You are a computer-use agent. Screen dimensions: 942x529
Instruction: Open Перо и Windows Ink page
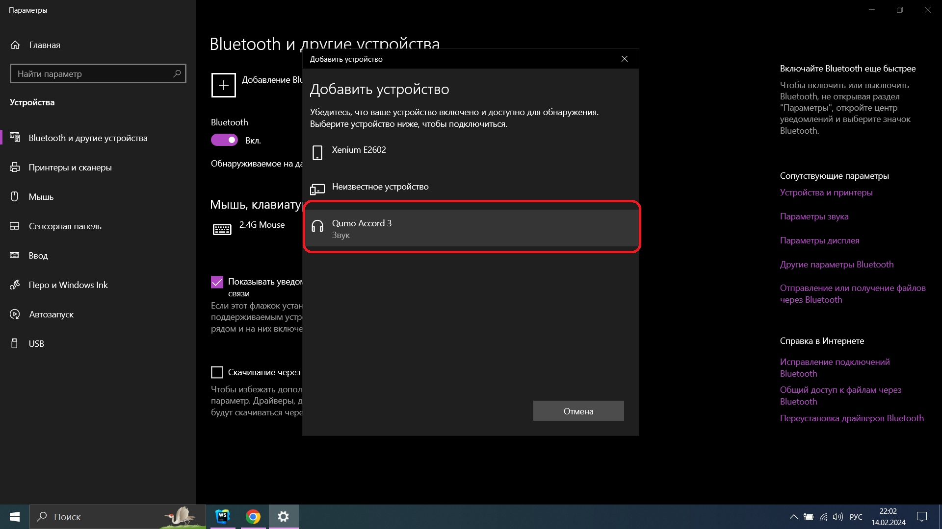(98, 285)
